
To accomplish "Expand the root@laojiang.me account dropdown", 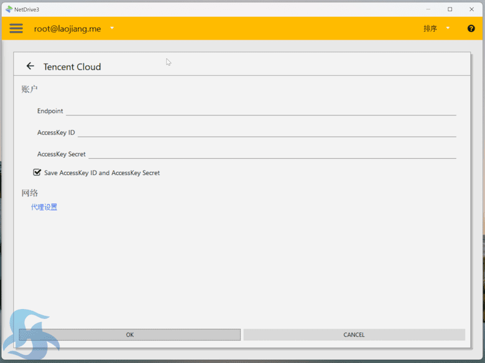I will tap(112, 28).
